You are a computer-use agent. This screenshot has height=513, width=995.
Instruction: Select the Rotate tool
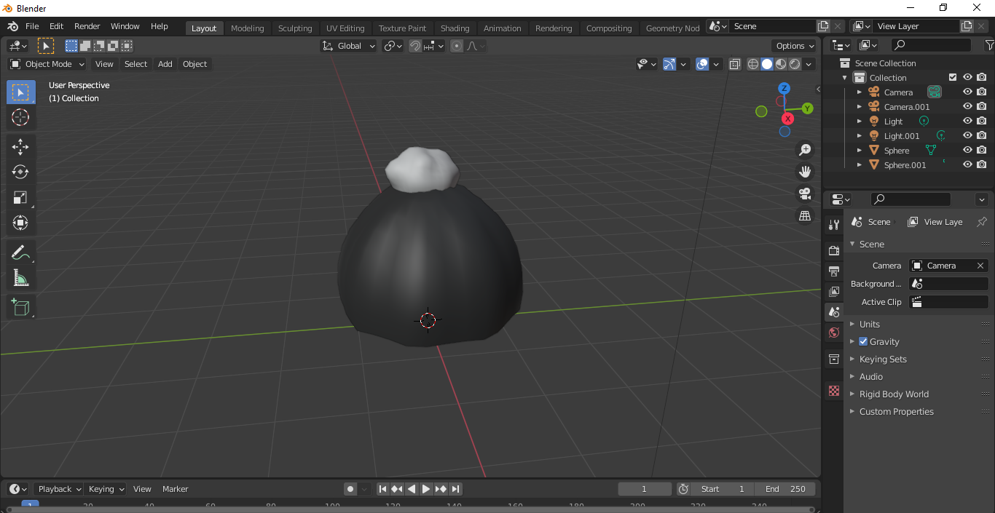click(20, 172)
